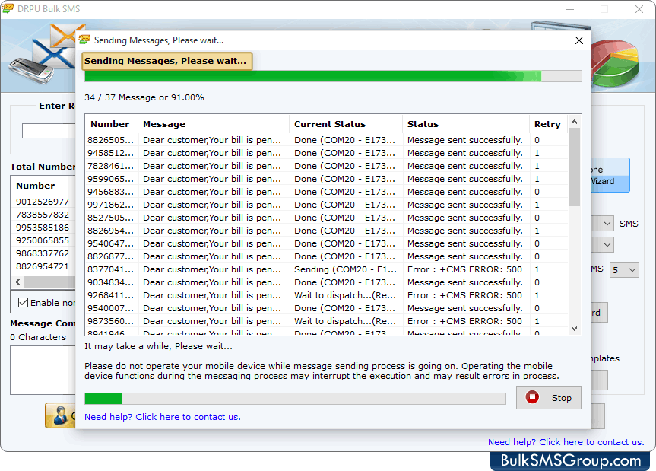This screenshot has width=656, height=471.
Task: Click the recipient number input field in the main window
Action: pos(49,131)
